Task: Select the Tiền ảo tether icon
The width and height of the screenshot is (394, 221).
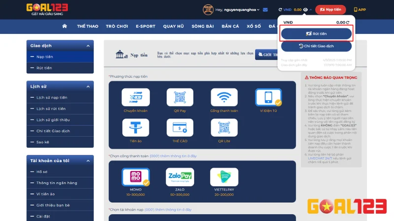Action: click(136, 128)
